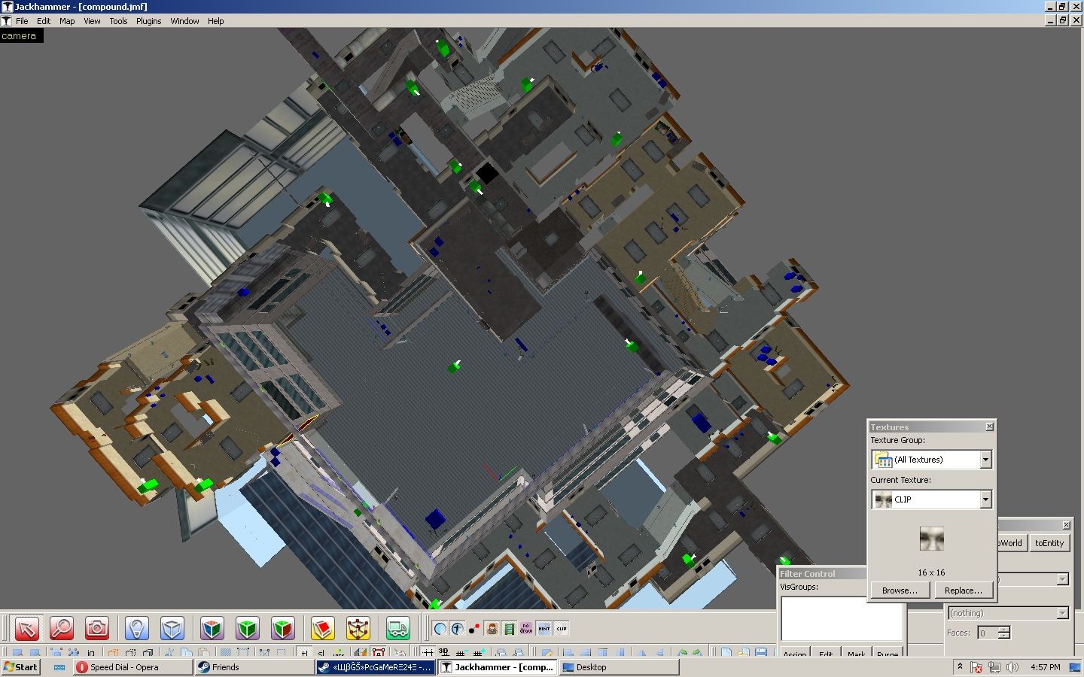Click the CLIP texture preview thumbnail
Image resolution: width=1084 pixels, height=677 pixels.
tap(931, 539)
